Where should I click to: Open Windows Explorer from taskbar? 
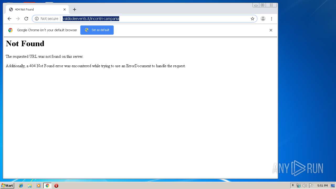pos(30,186)
